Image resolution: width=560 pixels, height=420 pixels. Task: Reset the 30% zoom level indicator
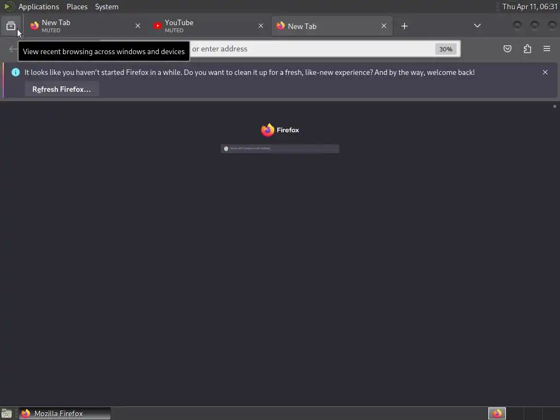coord(446,49)
